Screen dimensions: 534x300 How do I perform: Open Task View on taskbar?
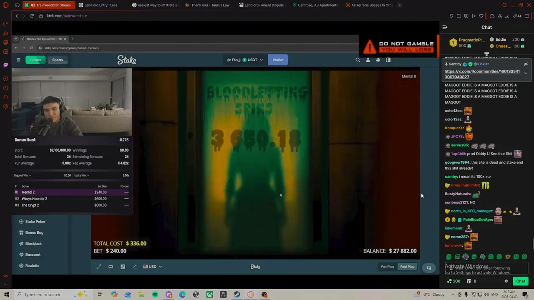(x=100, y=295)
